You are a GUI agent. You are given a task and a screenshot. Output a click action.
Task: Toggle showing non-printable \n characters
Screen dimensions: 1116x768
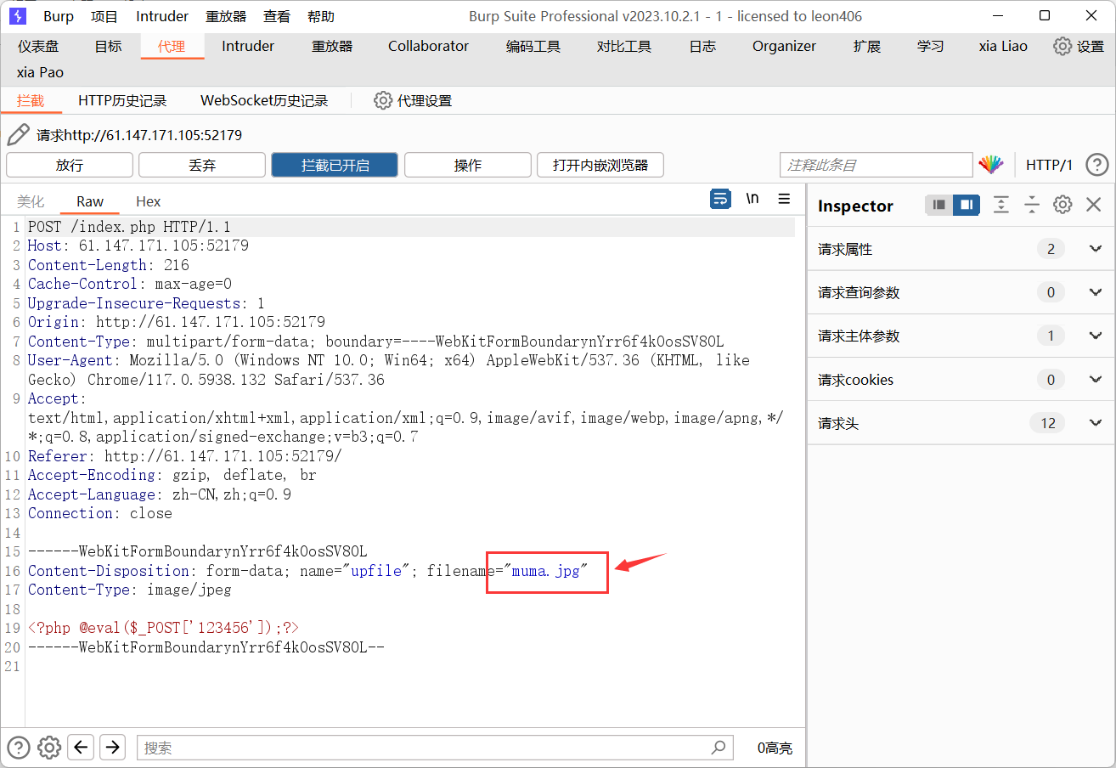click(x=752, y=199)
